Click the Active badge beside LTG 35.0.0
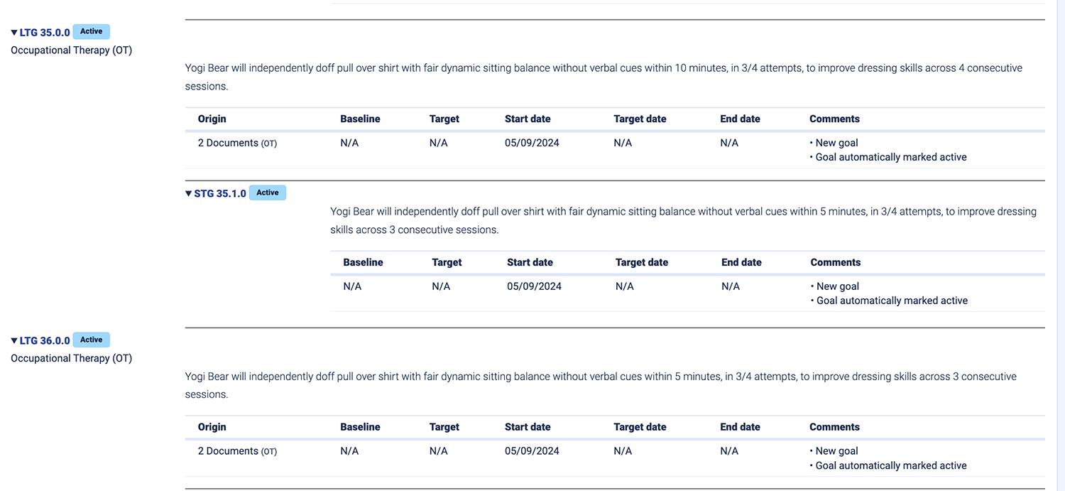 pyautogui.click(x=92, y=32)
